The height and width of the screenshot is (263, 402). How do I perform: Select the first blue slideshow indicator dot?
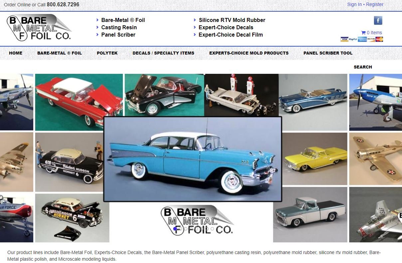[x=175, y=229]
